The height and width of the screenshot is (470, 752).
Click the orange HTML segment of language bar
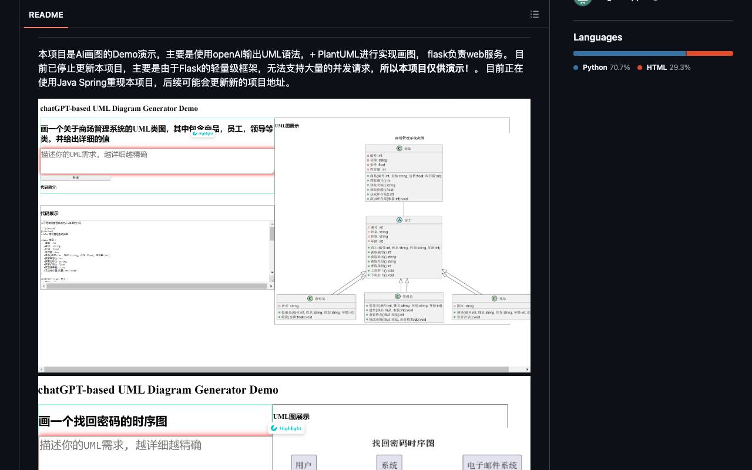(710, 53)
